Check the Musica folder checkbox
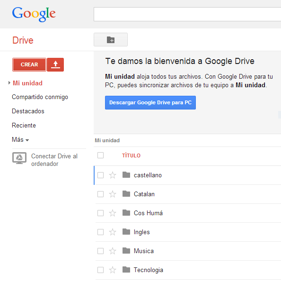The width and height of the screenshot is (281, 283). (100, 251)
